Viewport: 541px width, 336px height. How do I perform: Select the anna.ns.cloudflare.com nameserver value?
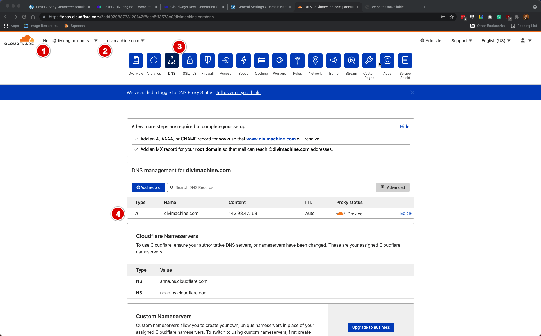(184, 281)
